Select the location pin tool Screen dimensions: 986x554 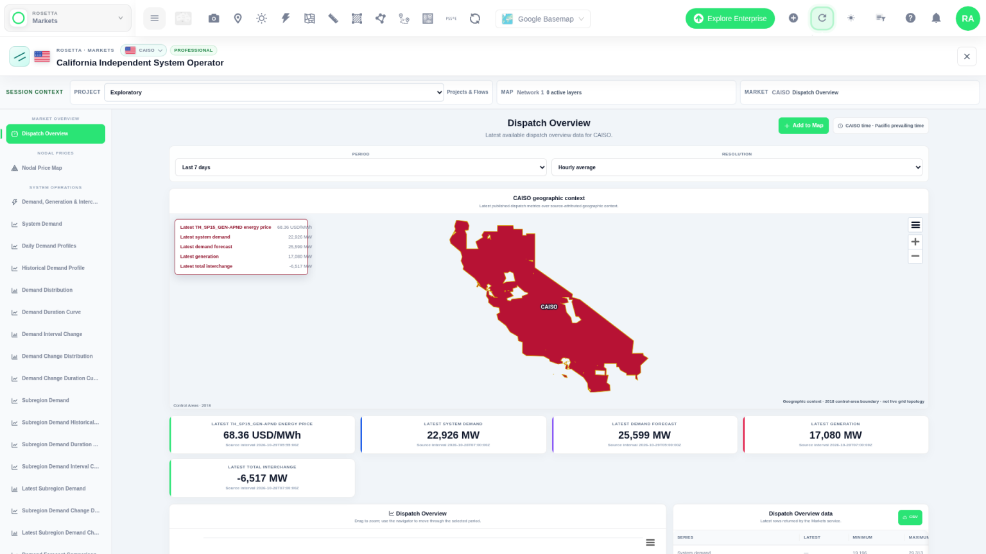point(238,19)
